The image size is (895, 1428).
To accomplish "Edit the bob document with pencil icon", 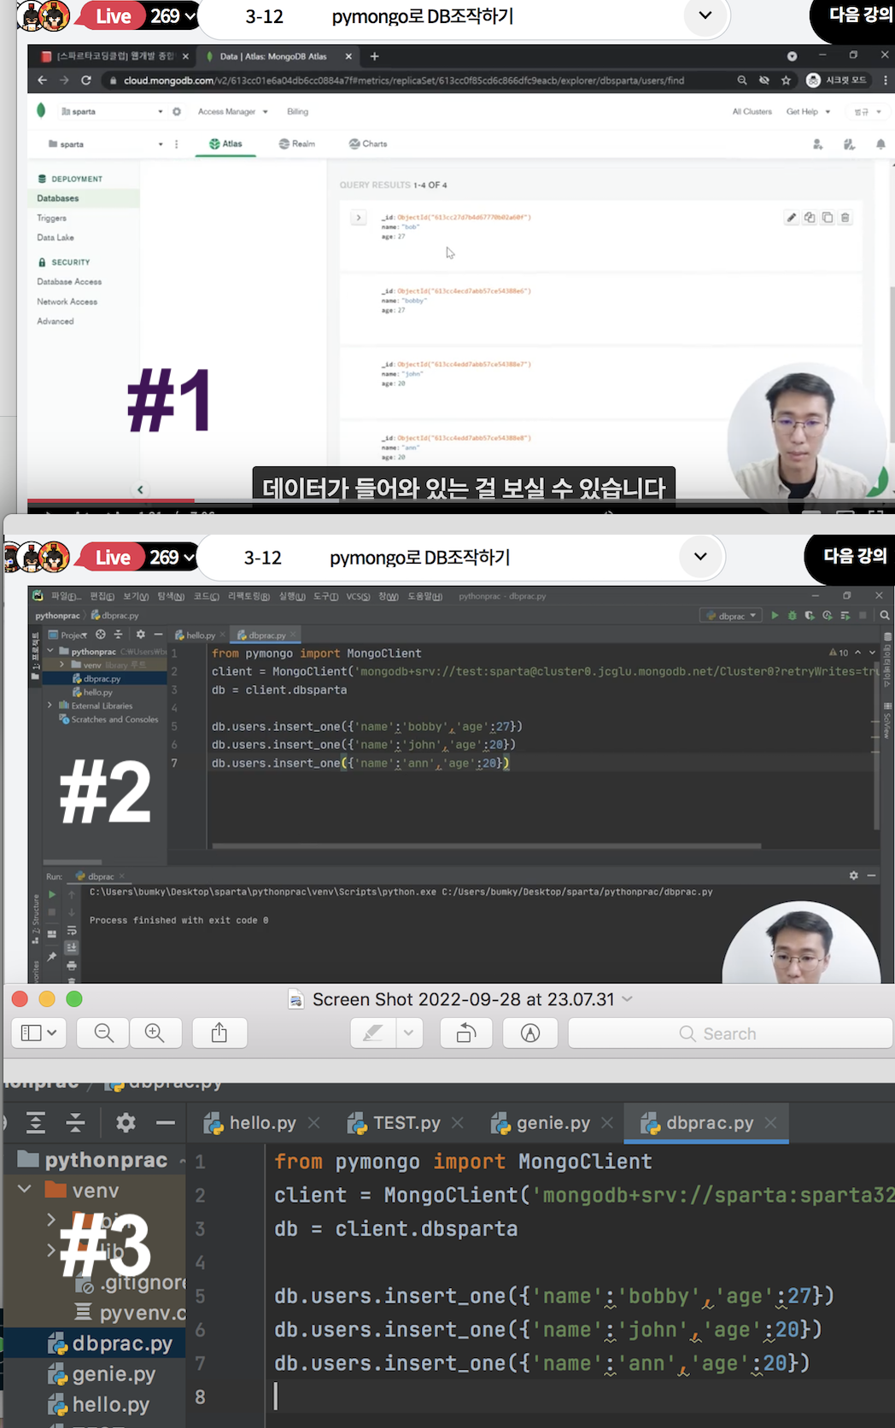I will [x=792, y=218].
